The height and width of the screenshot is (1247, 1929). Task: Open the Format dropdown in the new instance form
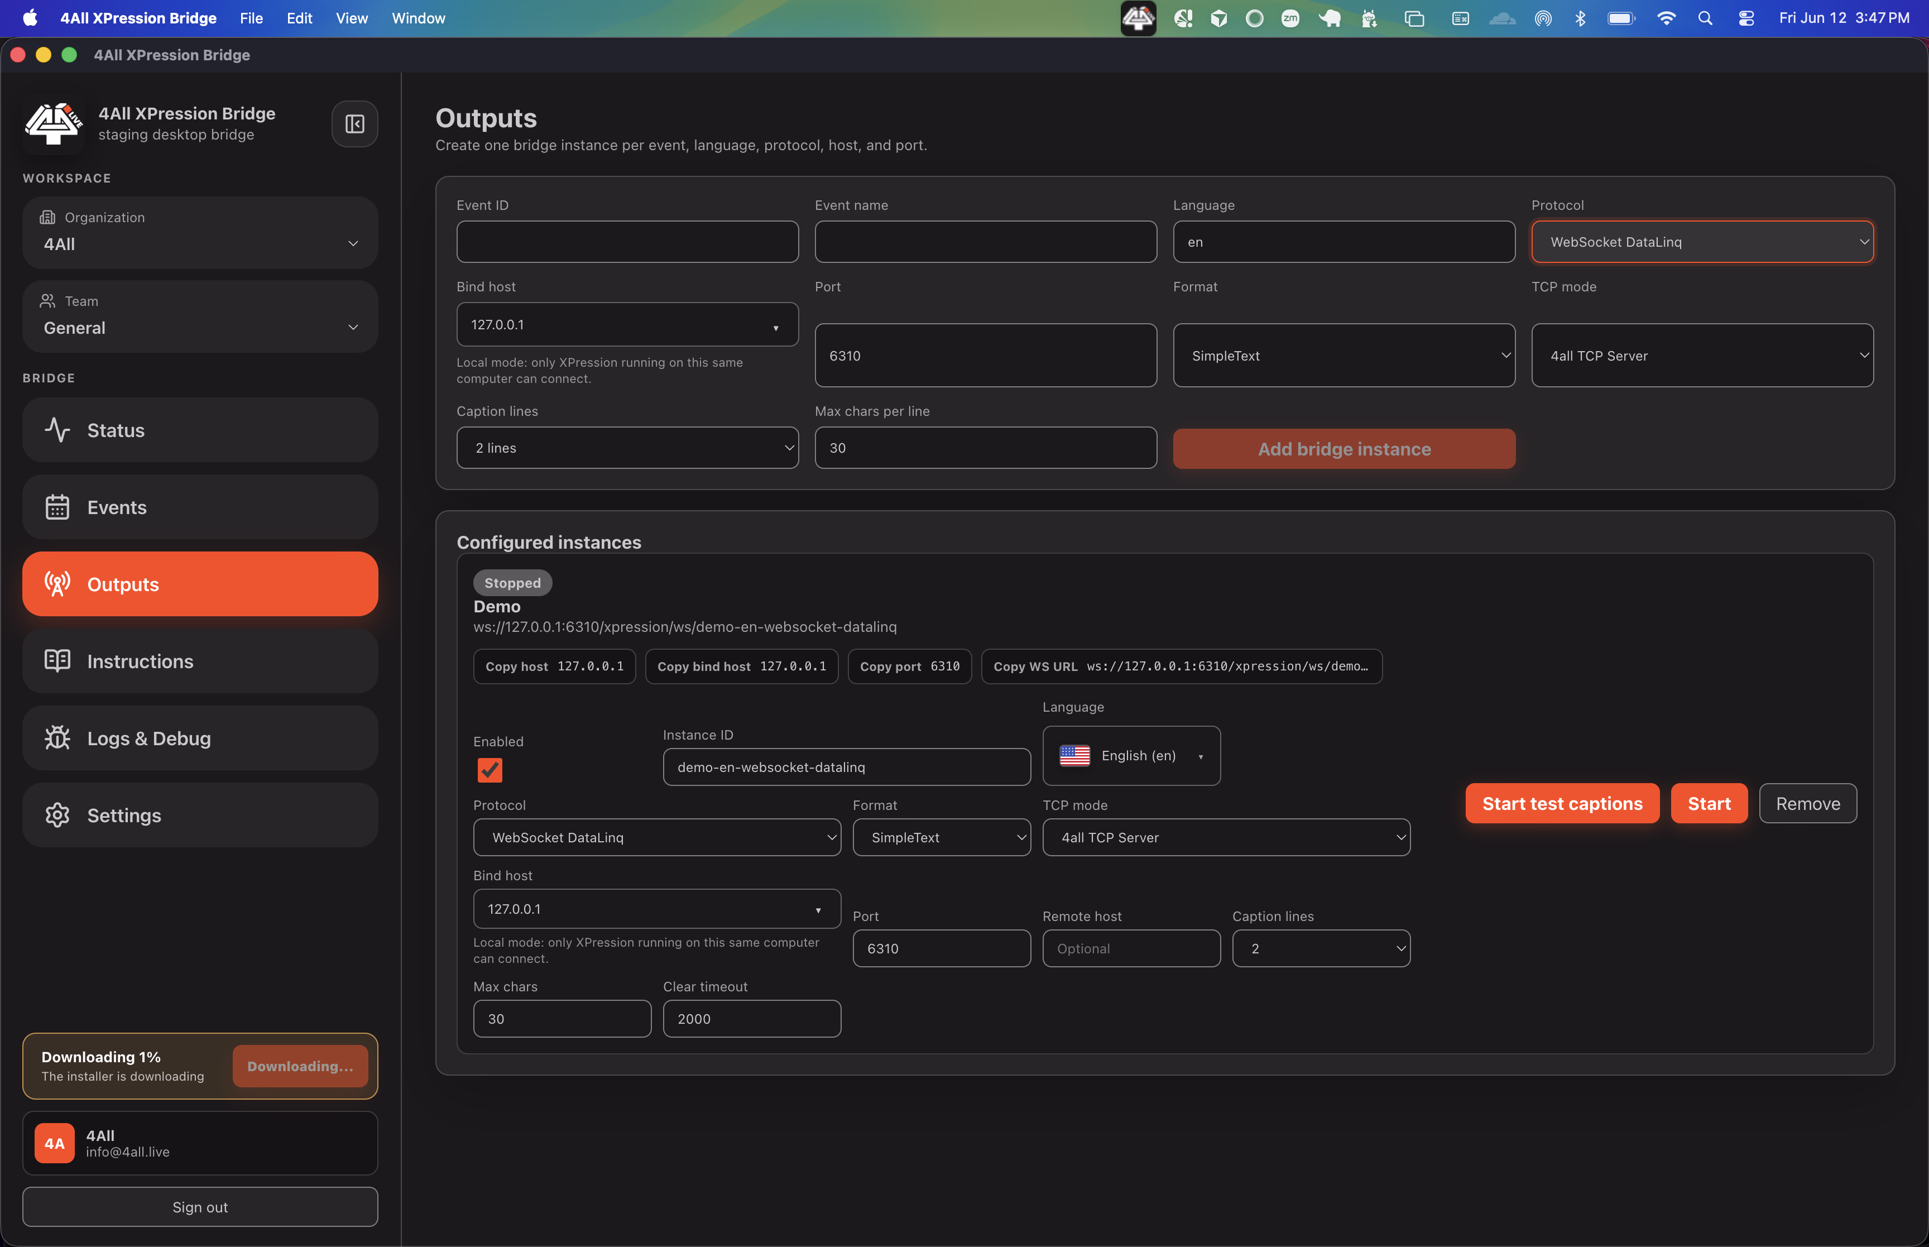pyautogui.click(x=1343, y=356)
